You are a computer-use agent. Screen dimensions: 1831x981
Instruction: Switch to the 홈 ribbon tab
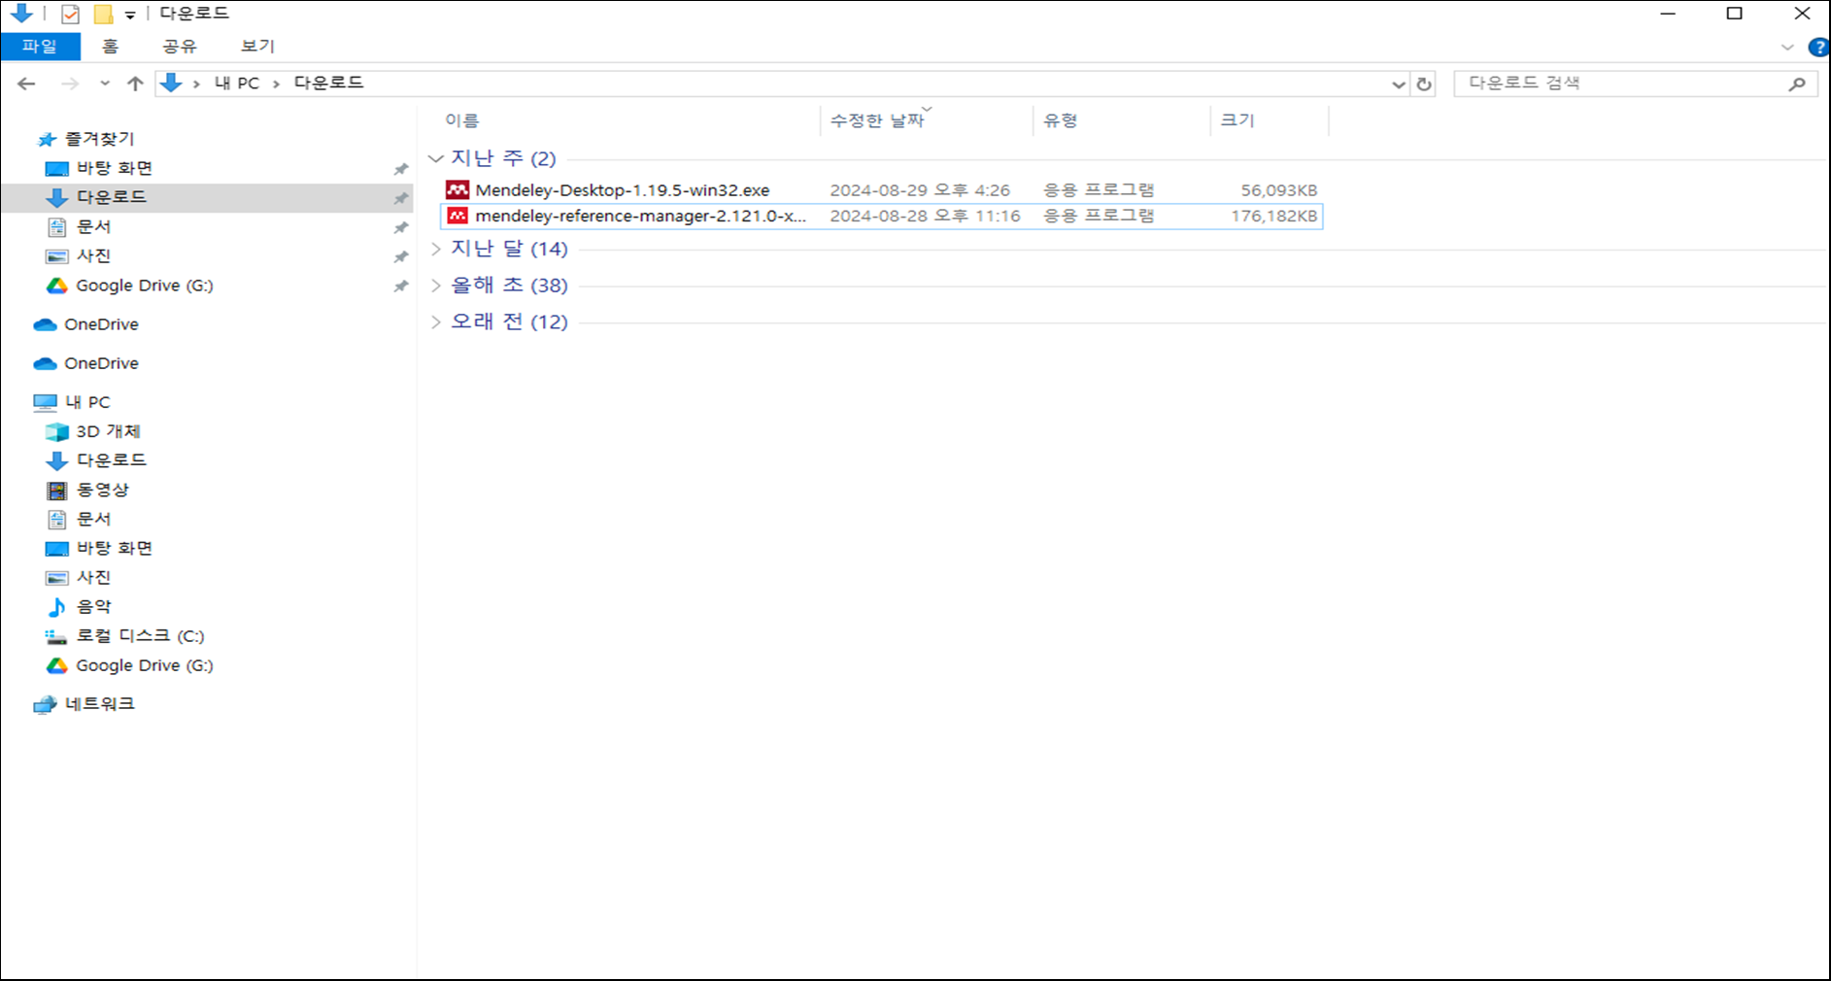[110, 46]
